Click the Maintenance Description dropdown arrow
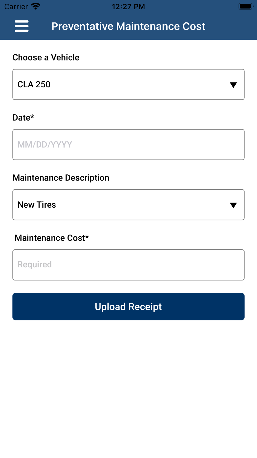Viewport: 257px width, 458px height. pos(233,205)
